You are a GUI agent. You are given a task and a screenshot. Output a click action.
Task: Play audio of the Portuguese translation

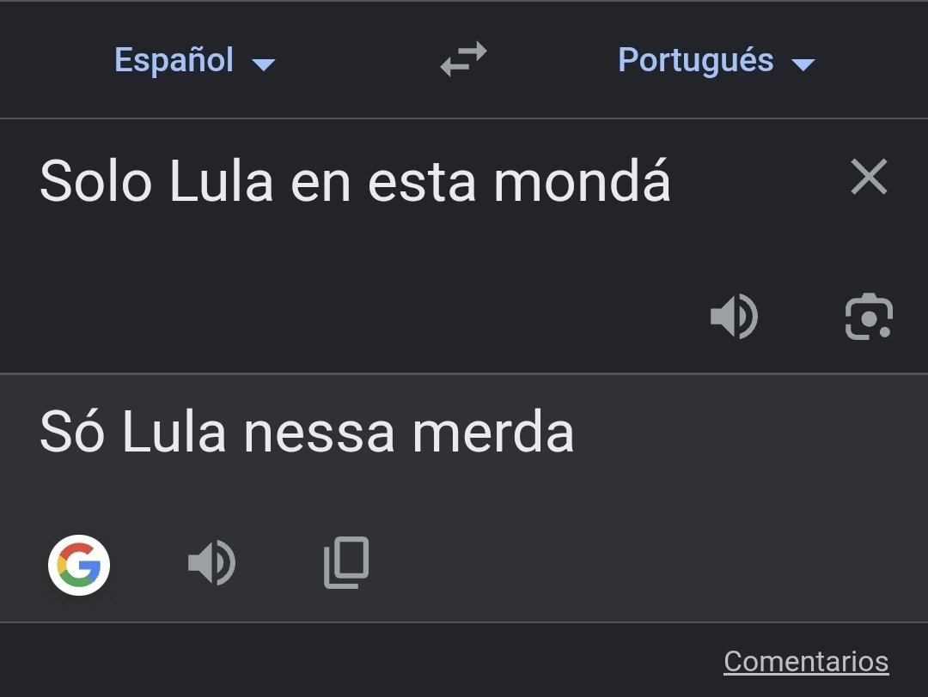(212, 562)
